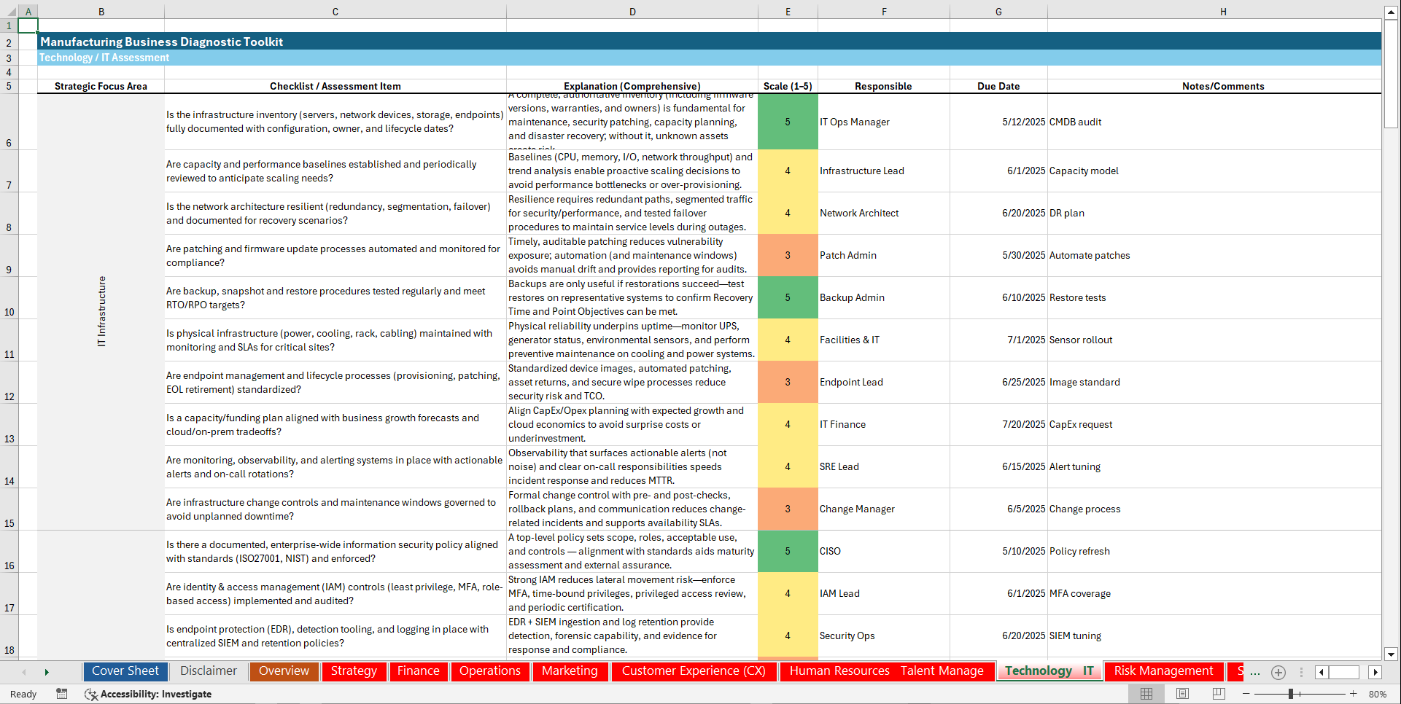The width and height of the screenshot is (1401, 704).
Task: Select the green scored cell showing 5
Action: 788,122
